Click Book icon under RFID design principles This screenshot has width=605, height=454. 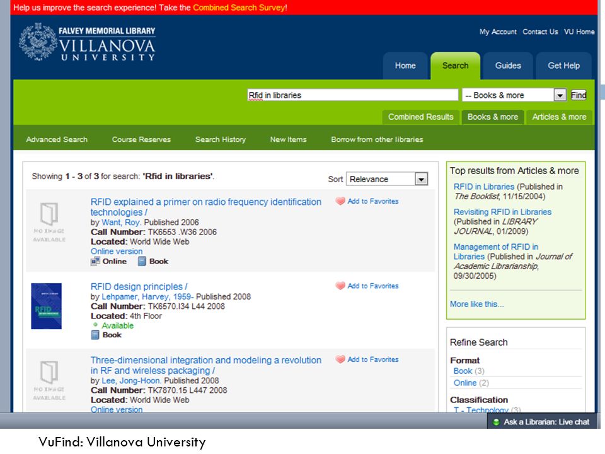95,335
